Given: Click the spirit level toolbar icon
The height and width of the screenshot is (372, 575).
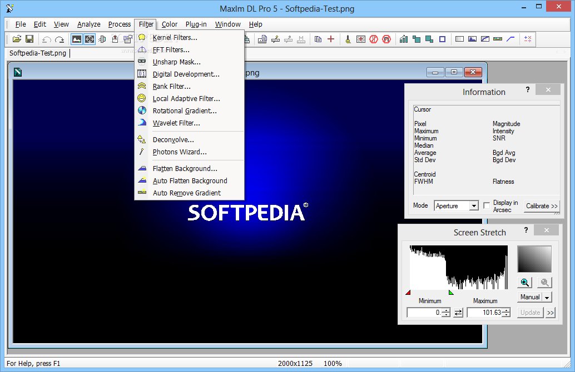Looking at the screenshot, I should 498,39.
